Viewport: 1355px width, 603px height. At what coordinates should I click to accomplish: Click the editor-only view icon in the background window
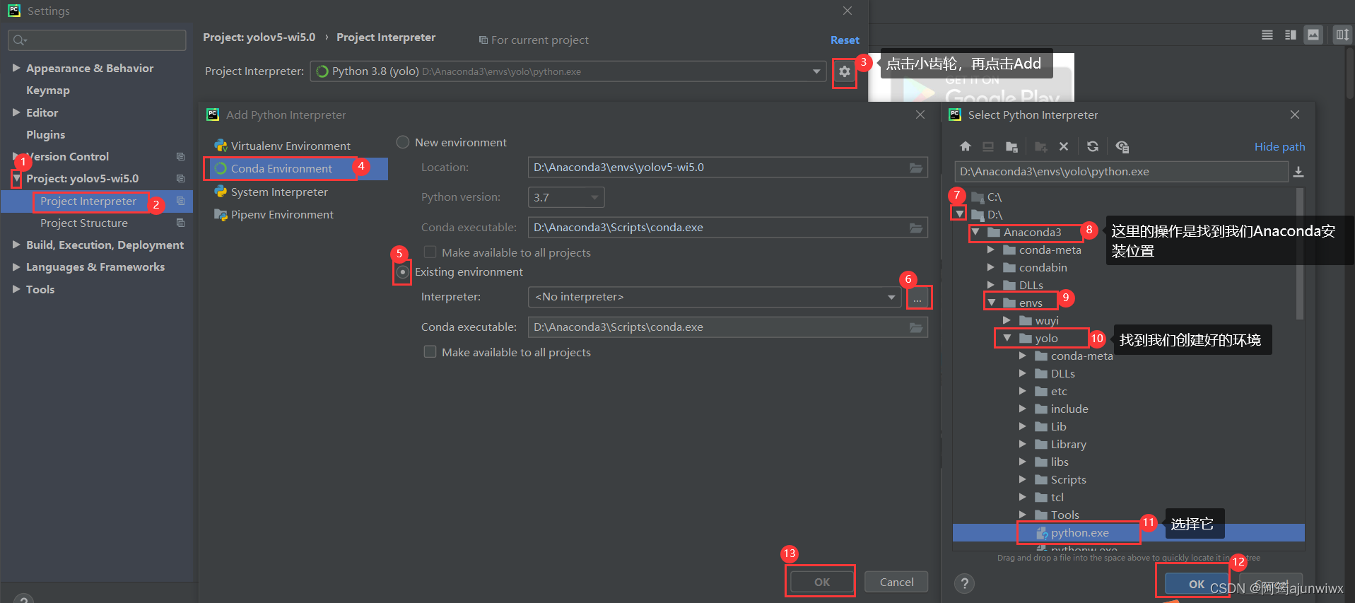(1267, 35)
